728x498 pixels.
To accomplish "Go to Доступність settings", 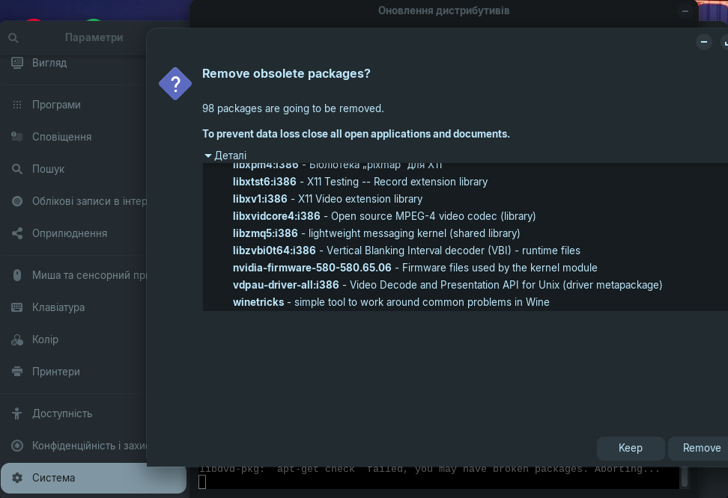I will click(62, 414).
